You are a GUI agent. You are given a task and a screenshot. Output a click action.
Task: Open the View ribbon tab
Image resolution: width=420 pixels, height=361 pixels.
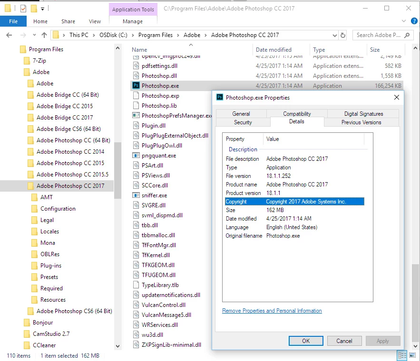coord(95,21)
